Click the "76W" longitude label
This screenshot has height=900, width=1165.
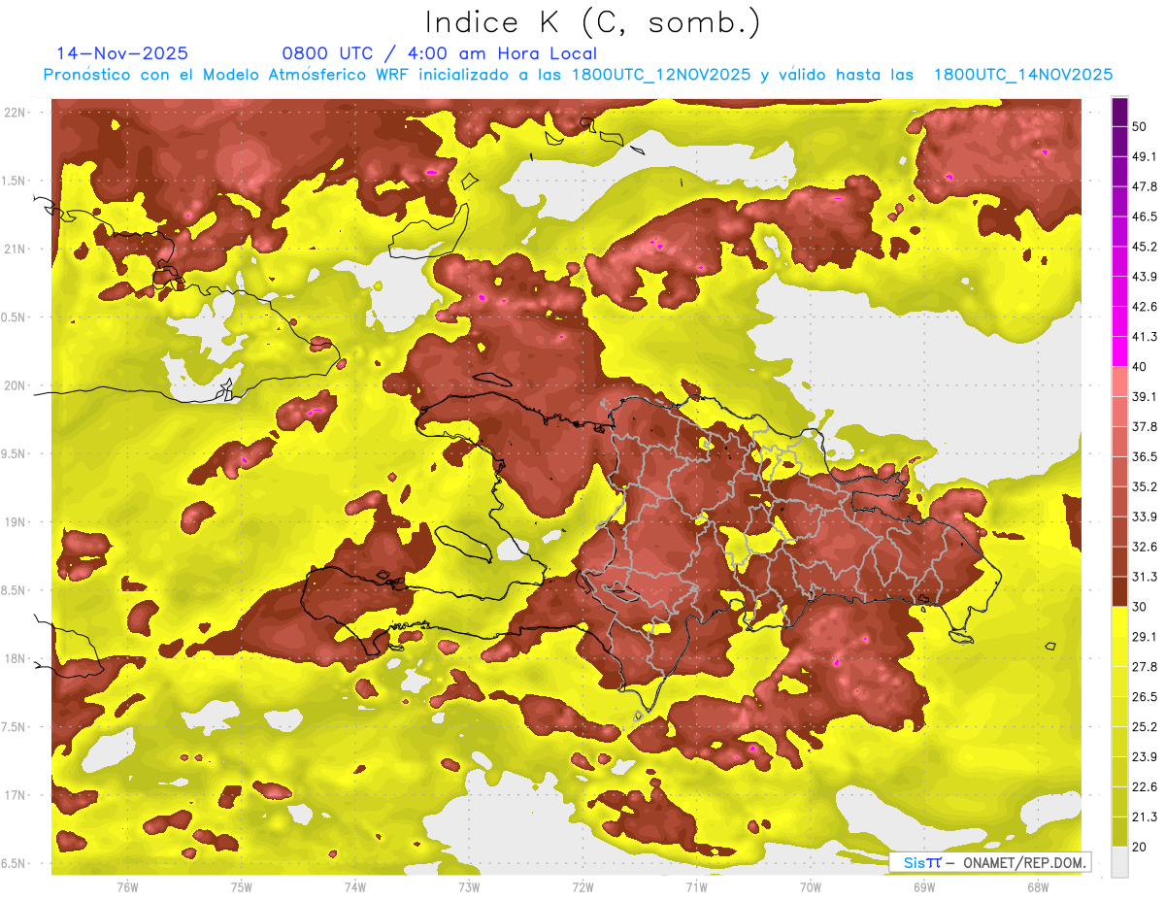127,886
